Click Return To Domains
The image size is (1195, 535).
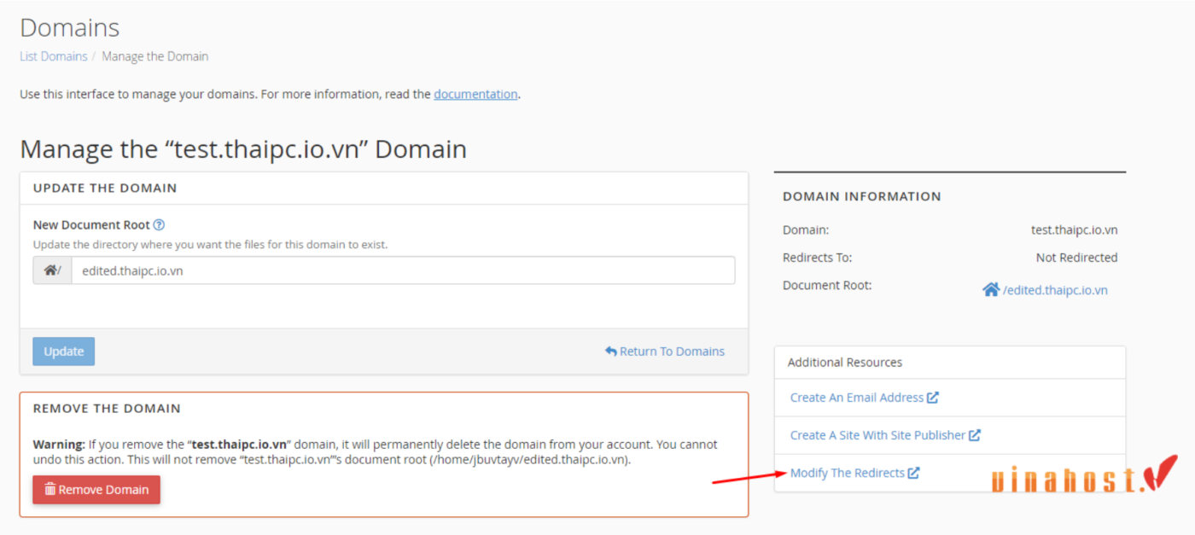[x=673, y=351]
